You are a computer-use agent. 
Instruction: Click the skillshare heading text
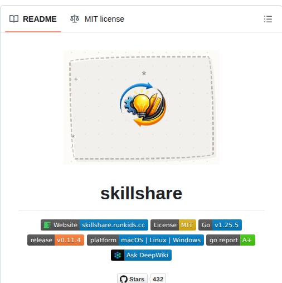point(141,194)
